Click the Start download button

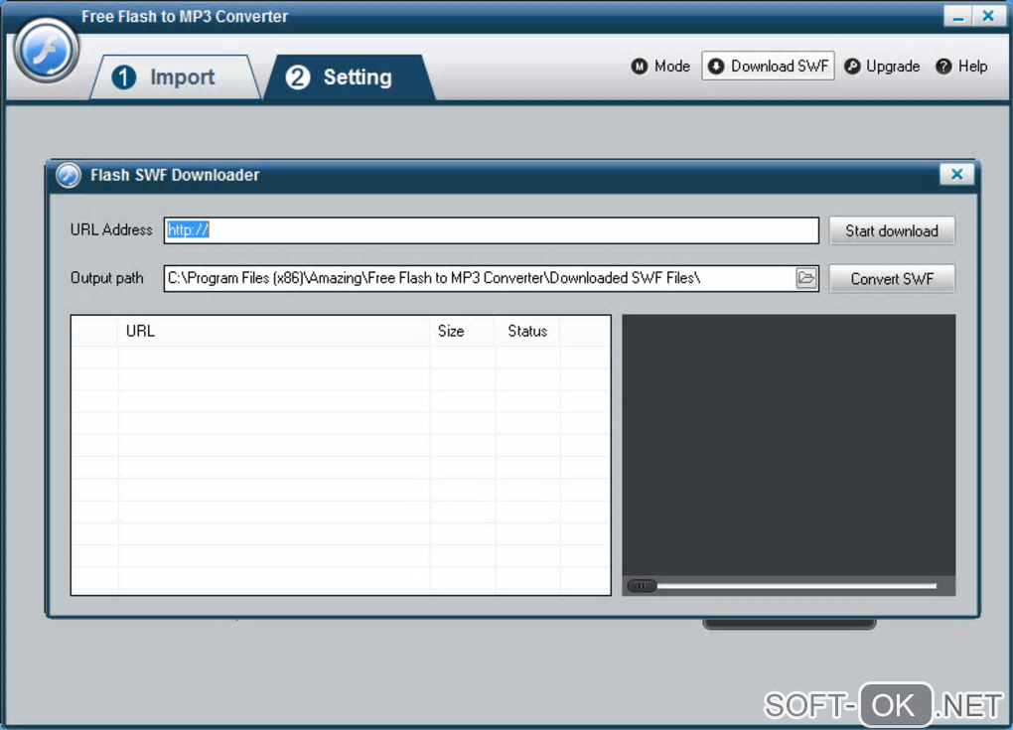click(x=892, y=230)
